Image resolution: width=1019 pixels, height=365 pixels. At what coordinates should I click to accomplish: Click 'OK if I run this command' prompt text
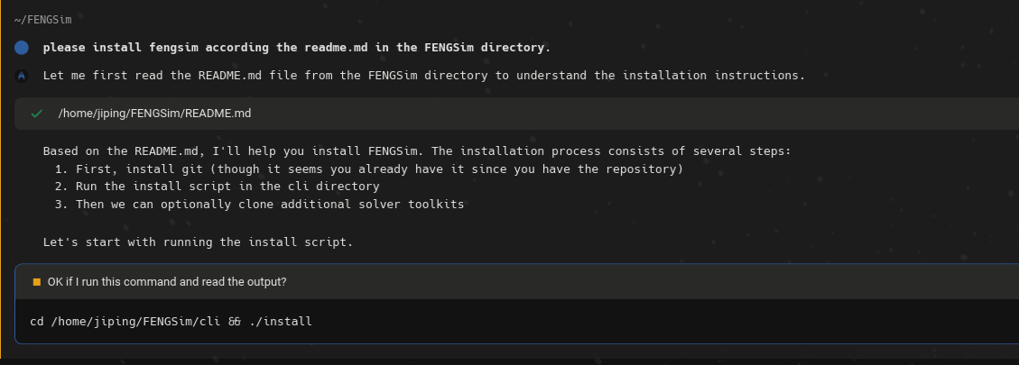click(x=167, y=282)
